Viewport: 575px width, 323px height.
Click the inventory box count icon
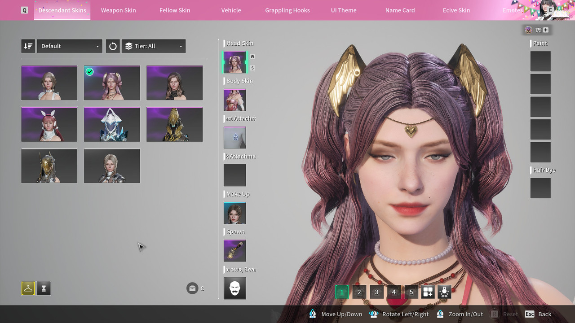(x=192, y=288)
